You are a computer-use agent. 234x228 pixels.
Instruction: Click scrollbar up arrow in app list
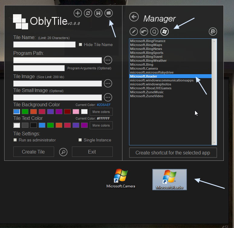(x=214, y=41)
